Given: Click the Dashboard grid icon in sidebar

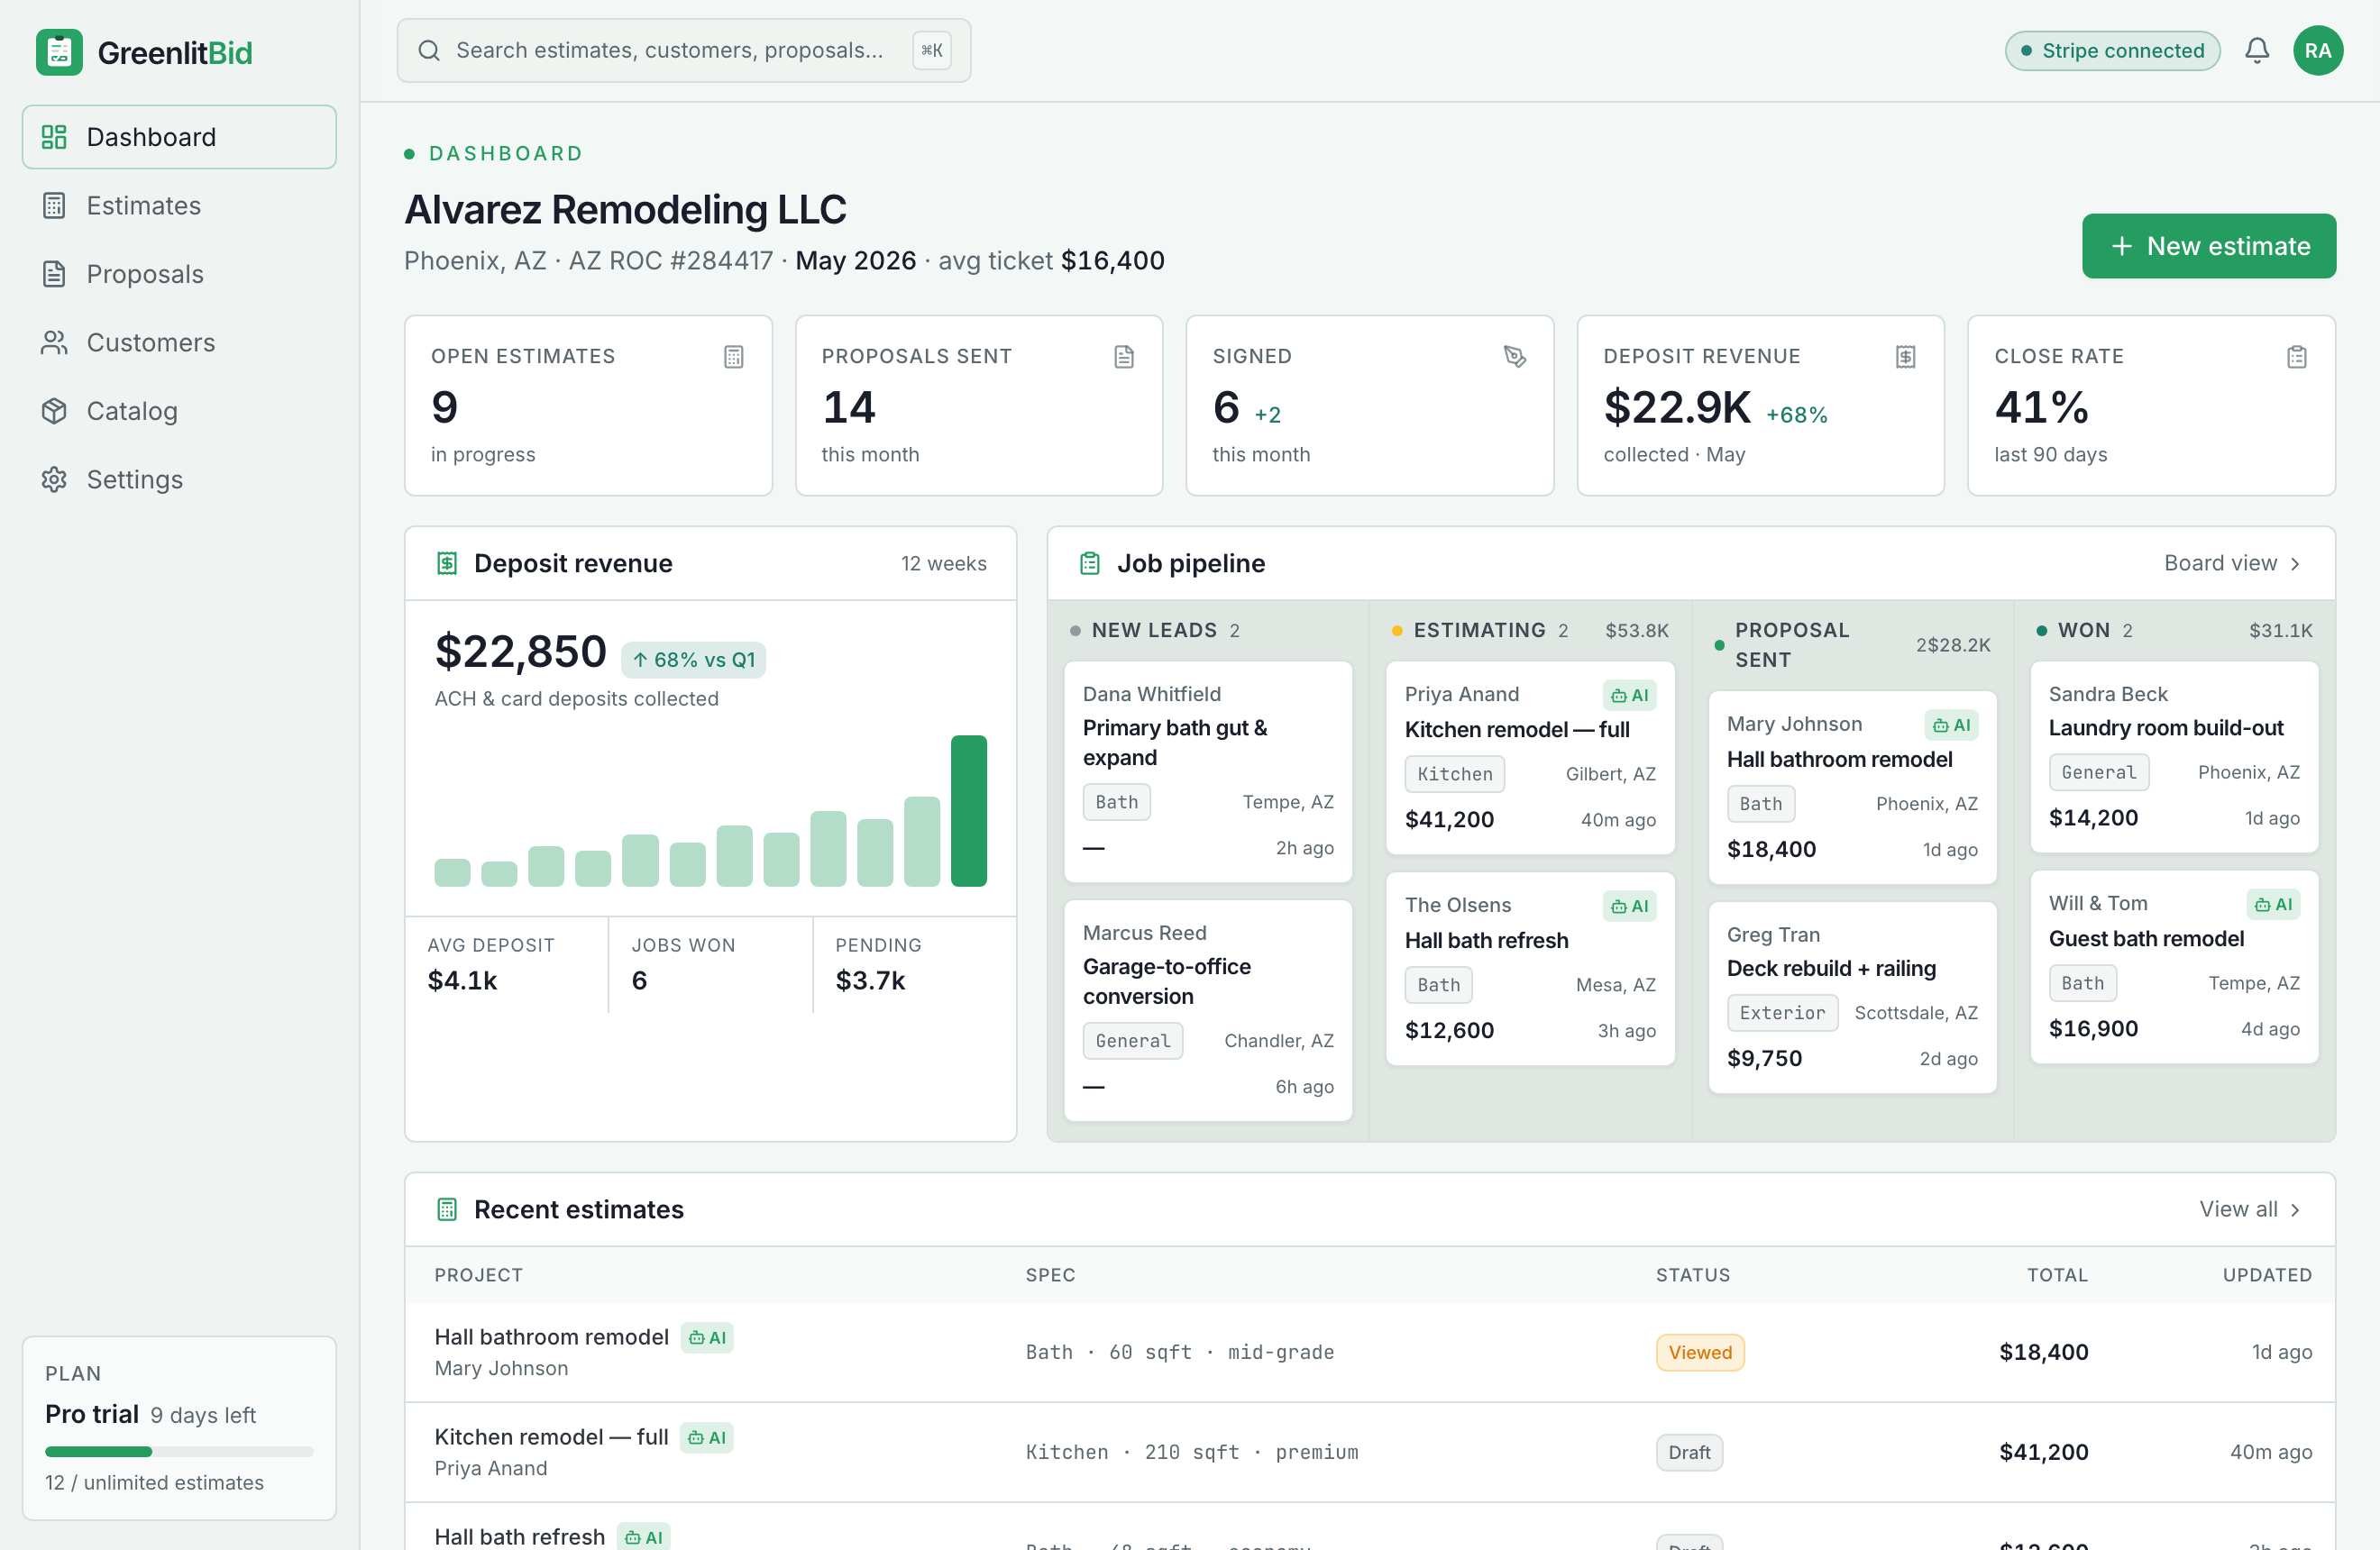Looking at the screenshot, I should point(54,137).
